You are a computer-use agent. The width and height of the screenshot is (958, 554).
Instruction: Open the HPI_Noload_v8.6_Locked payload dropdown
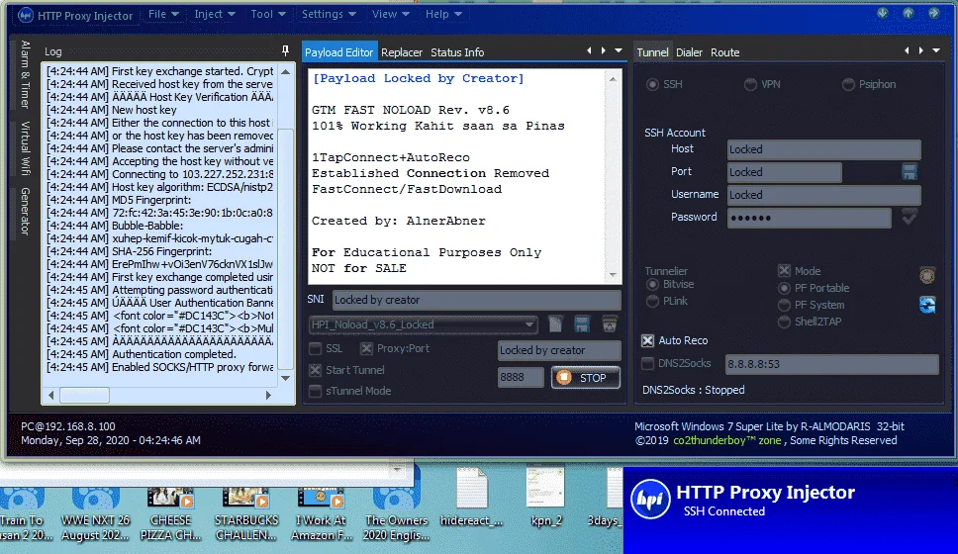tap(423, 324)
